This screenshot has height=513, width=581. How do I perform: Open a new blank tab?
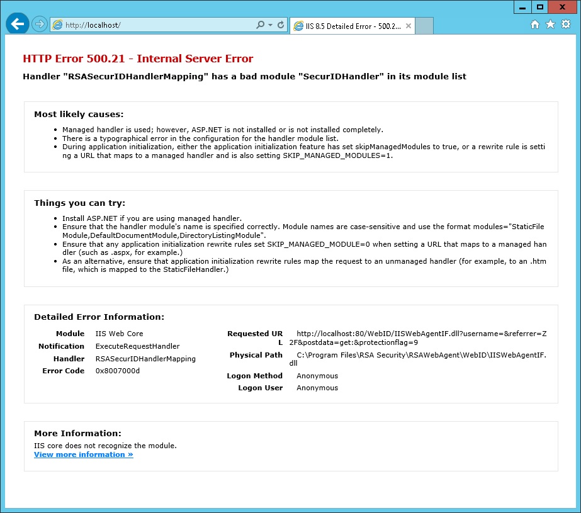coord(425,26)
